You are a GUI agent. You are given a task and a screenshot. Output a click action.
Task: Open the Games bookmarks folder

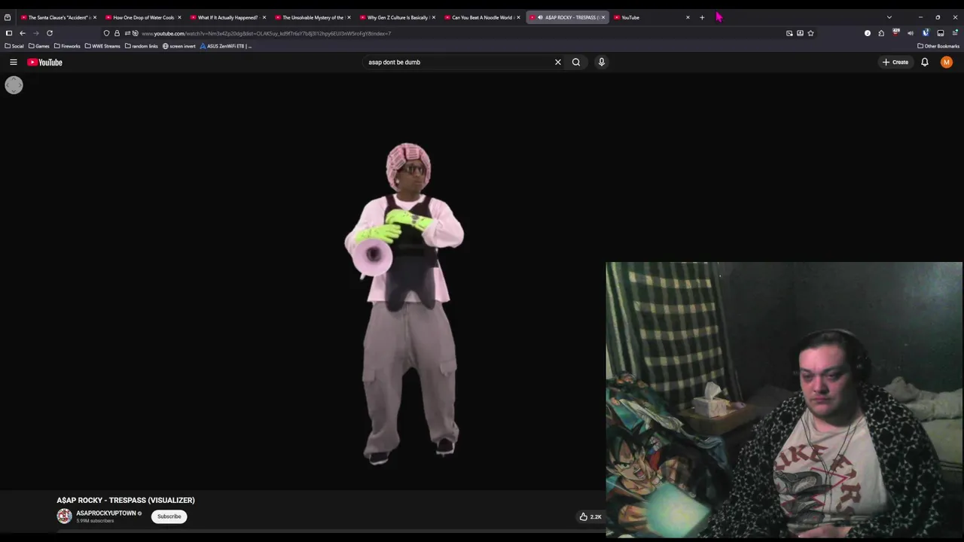click(x=39, y=46)
